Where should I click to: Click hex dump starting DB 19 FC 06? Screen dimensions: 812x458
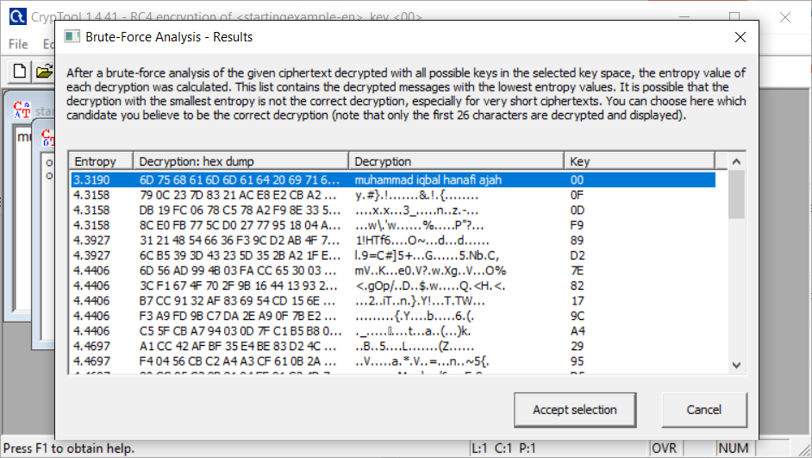point(240,210)
